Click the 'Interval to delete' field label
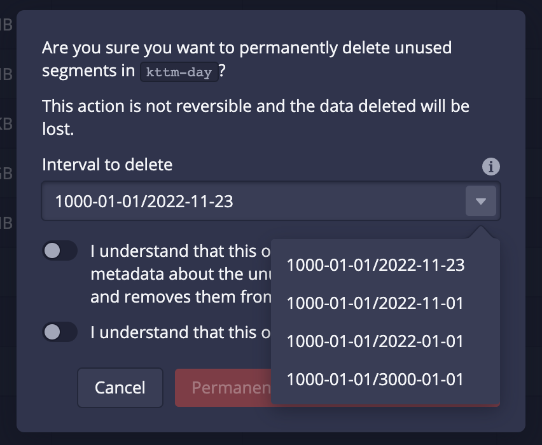This screenshot has height=445, width=542. coord(107,165)
